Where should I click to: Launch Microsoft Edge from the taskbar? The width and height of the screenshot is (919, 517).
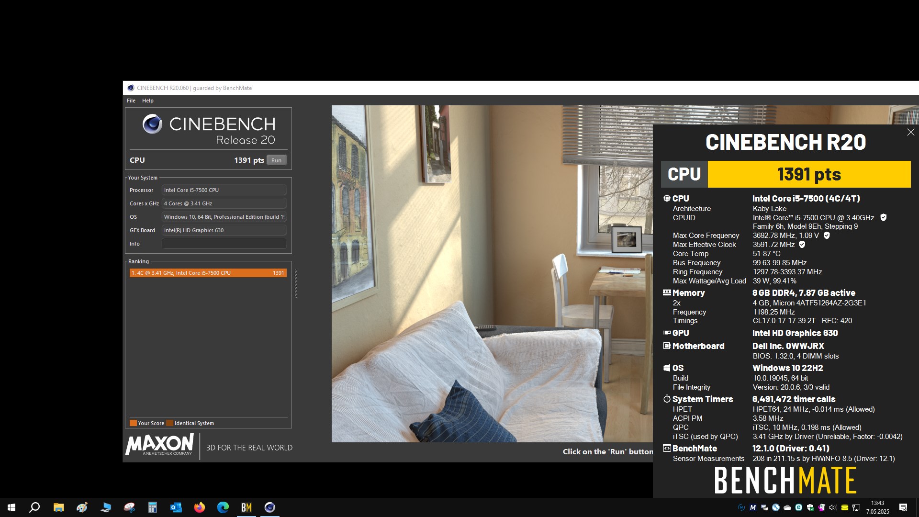pyautogui.click(x=223, y=507)
